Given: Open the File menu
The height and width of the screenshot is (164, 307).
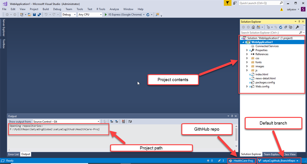Looking at the screenshot, I should click(x=4, y=9).
